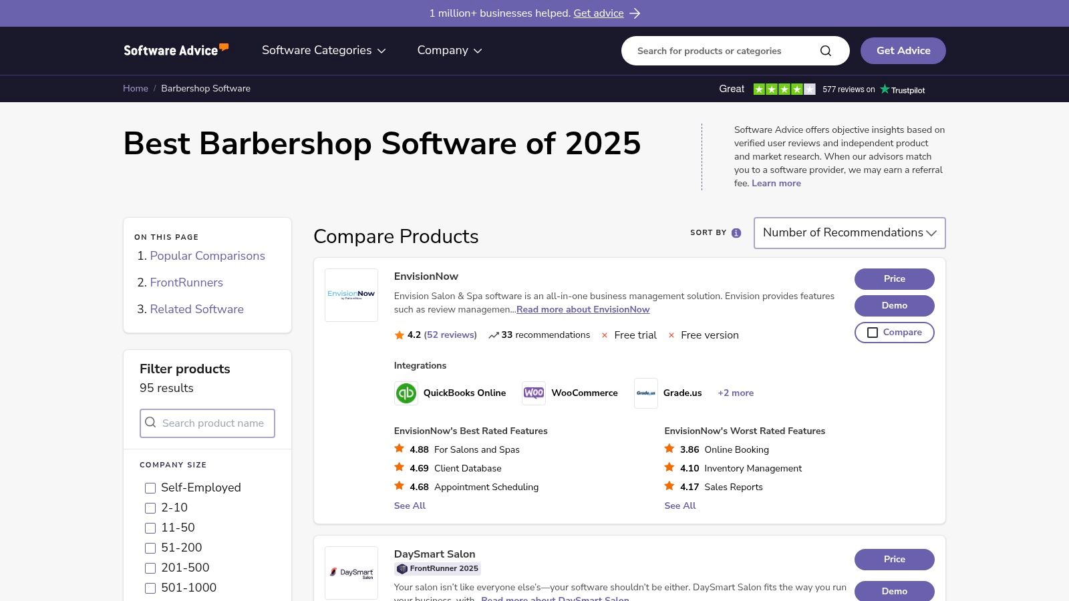This screenshot has height=601, width=1069.
Task: Click the EnvisionNow rating star icon
Action: click(x=400, y=335)
